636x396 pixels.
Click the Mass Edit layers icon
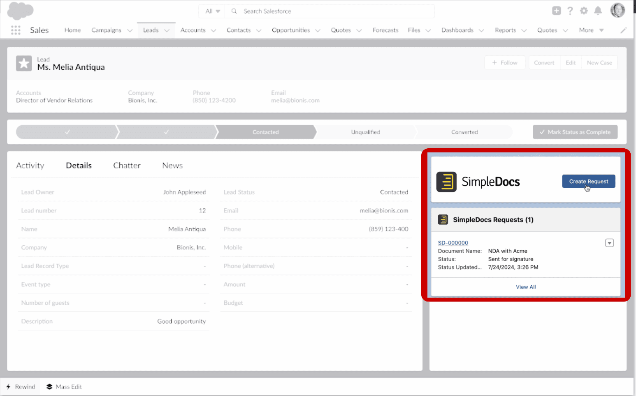coord(49,387)
